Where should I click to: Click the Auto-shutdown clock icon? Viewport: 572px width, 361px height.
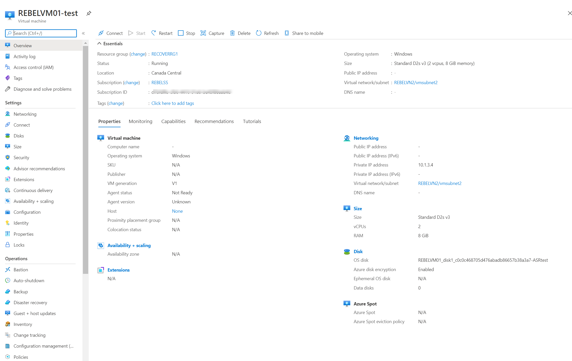[x=8, y=280]
